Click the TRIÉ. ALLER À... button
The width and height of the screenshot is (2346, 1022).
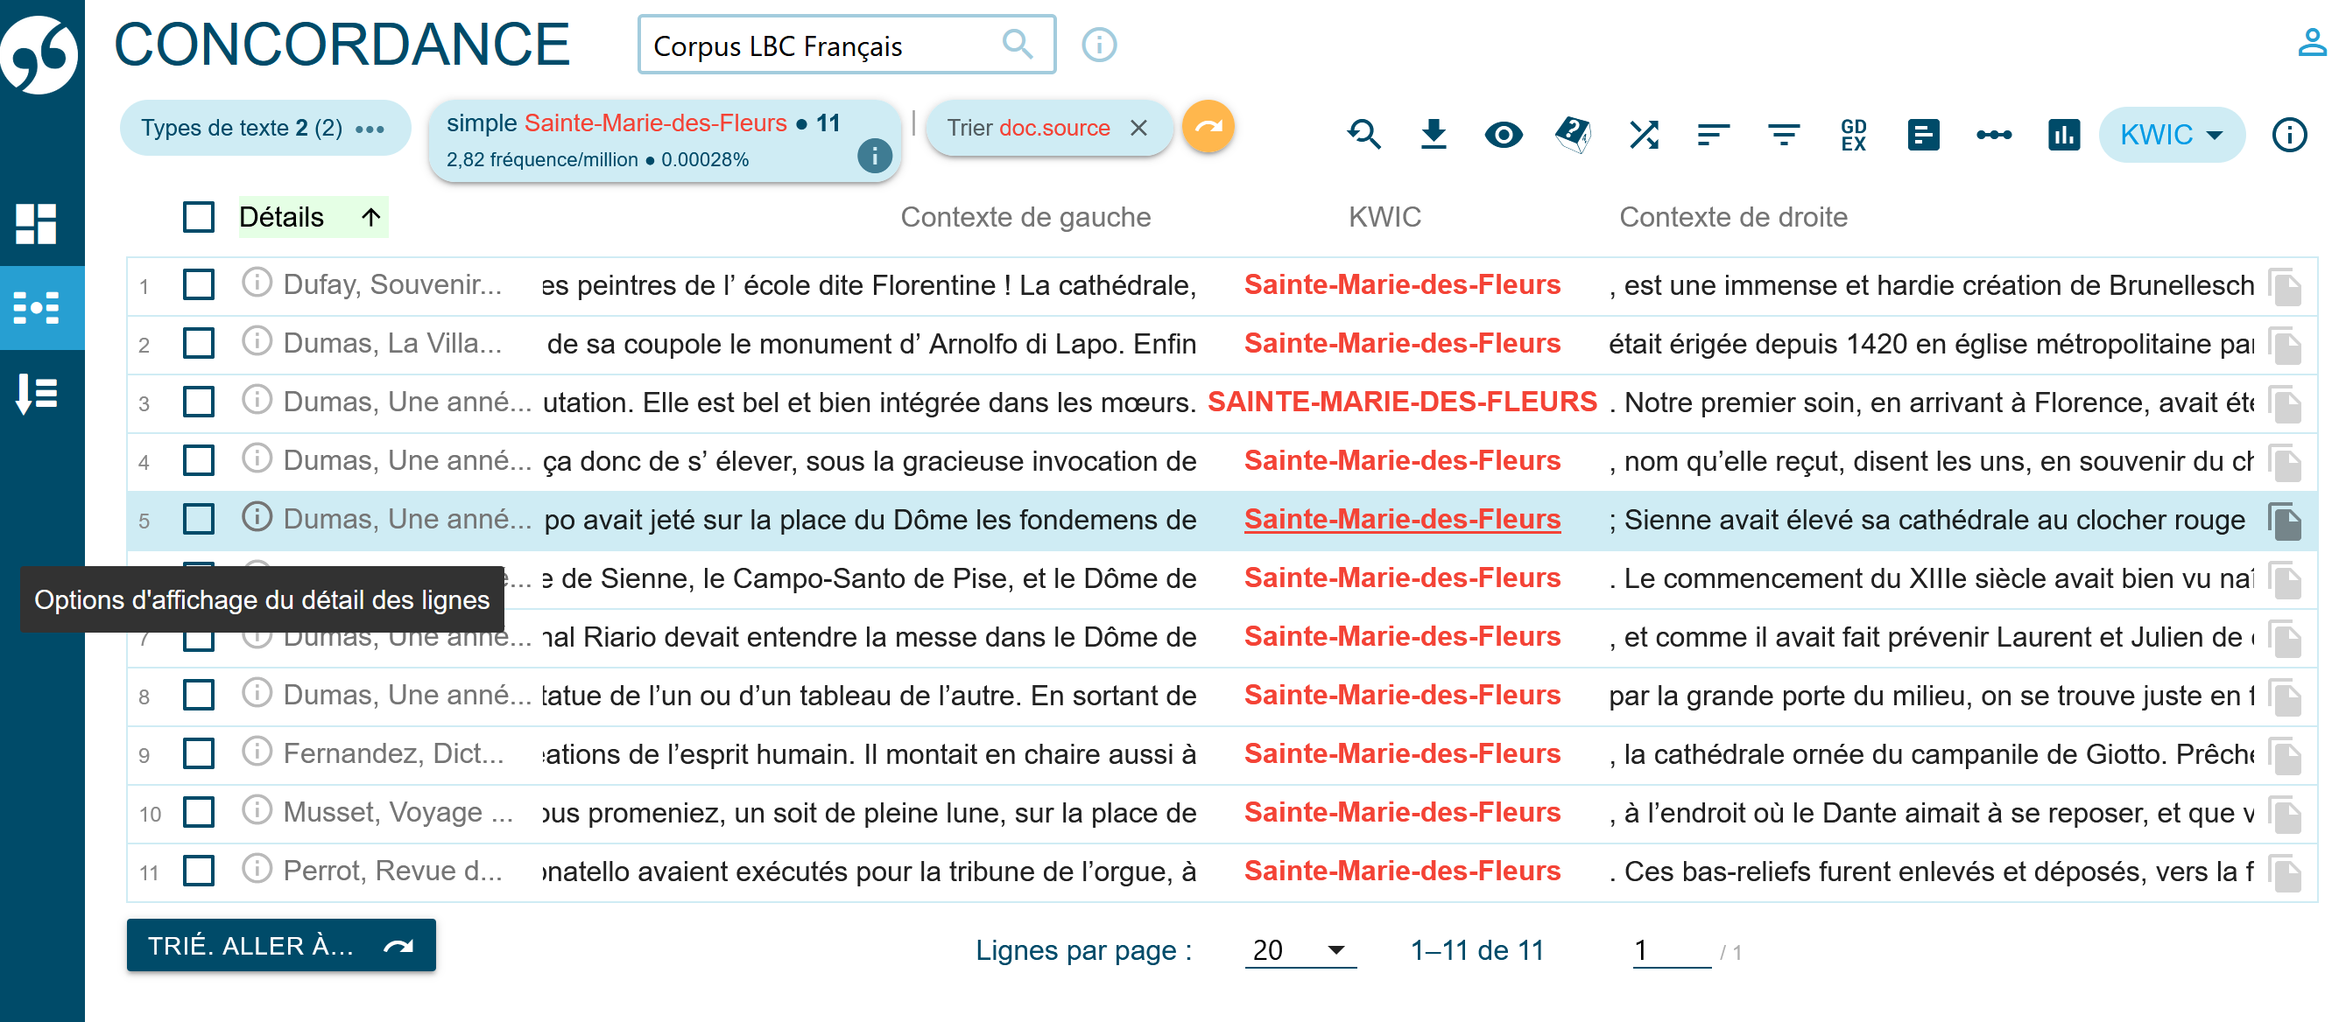coord(280,946)
